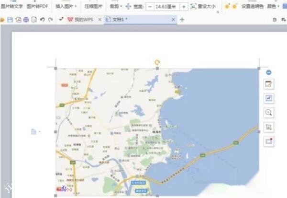Image resolution: width=287 pixels, height=198 pixels.
Task: Click the 设置透明色 button
Action: pos(252,7)
